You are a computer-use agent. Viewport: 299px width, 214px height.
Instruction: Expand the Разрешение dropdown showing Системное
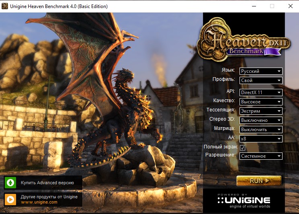tap(261, 156)
